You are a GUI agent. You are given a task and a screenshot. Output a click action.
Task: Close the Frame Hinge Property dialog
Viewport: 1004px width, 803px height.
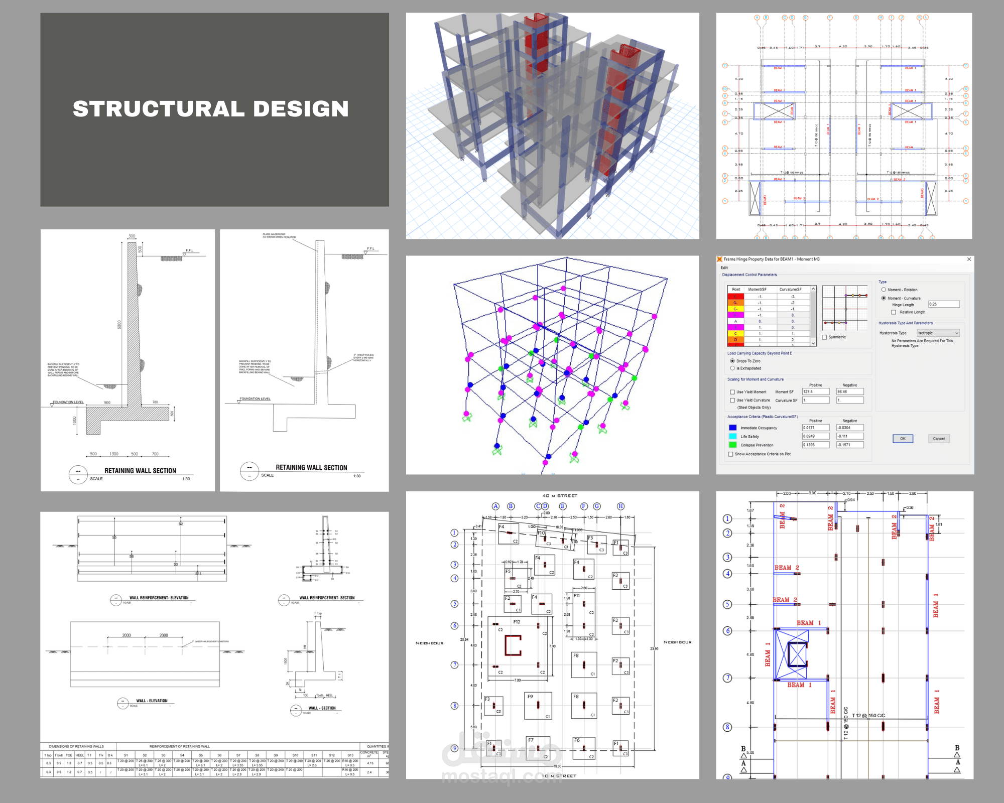pos(969,259)
